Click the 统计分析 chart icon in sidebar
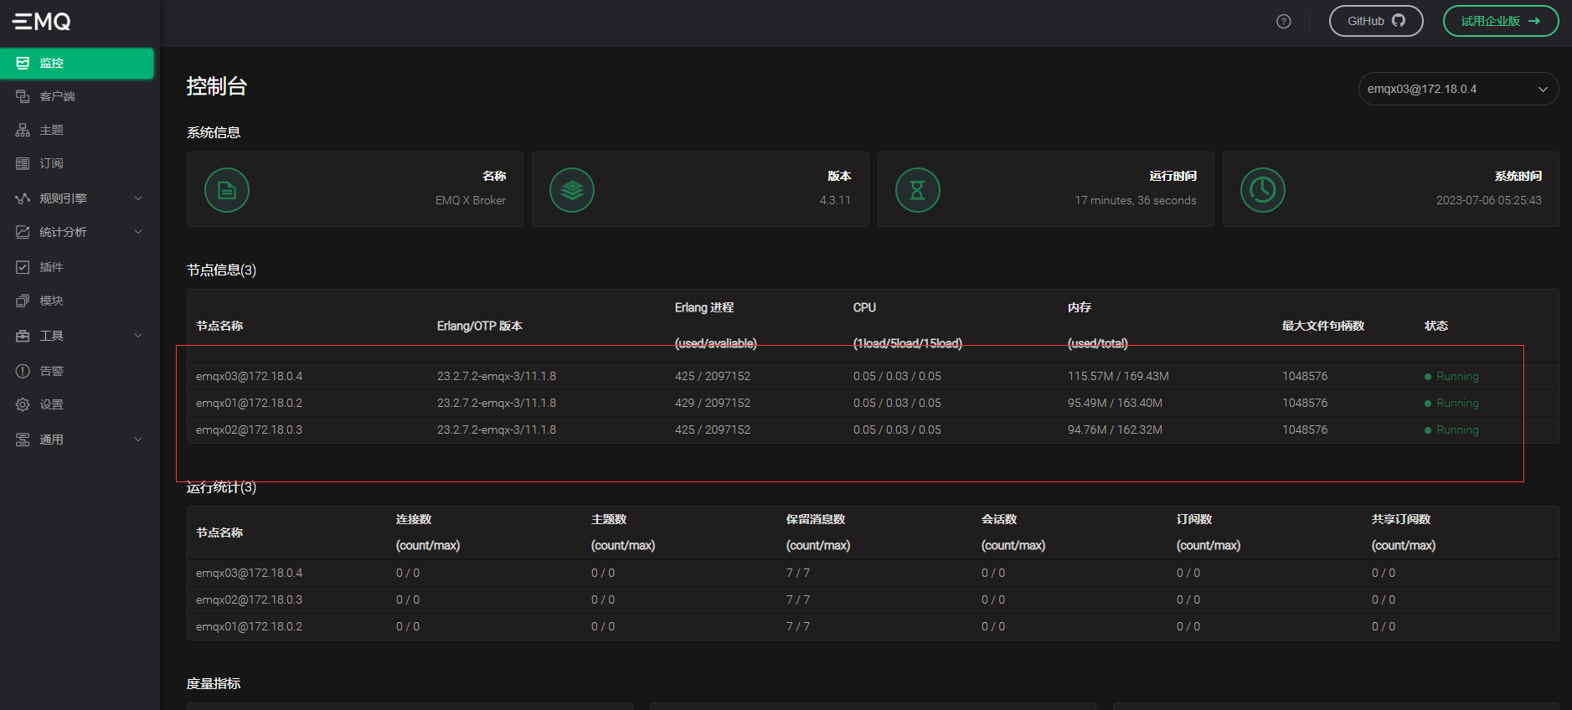 [23, 232]
